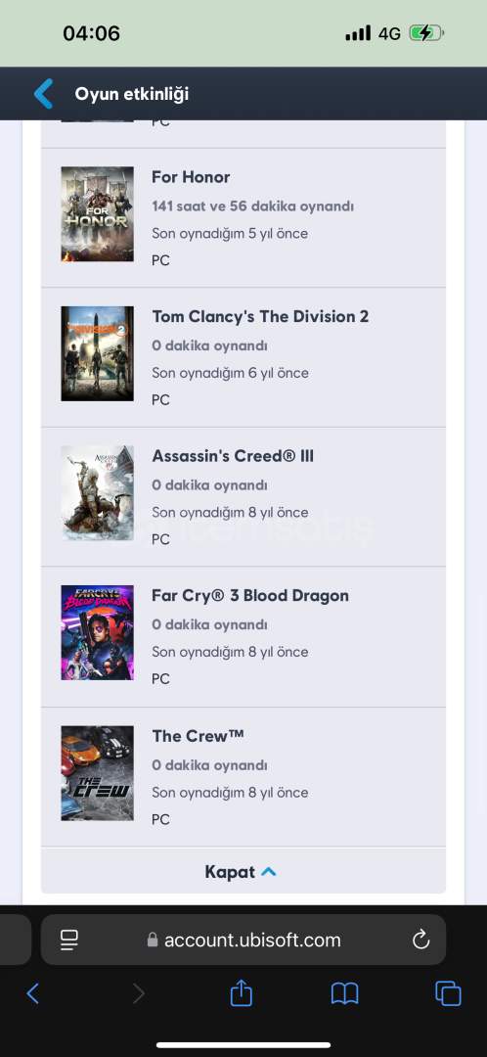
Task: Open The Division 2 cover art
Action: (x=97, y=354)
